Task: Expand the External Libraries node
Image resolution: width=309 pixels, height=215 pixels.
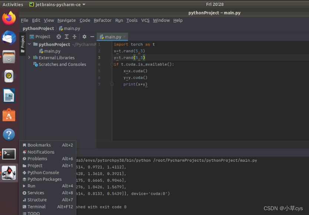Action: point(29,57)
